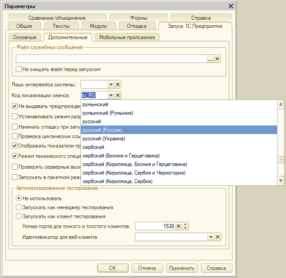Click Применить button
This screenshot has width=286, height=278.
182,268
